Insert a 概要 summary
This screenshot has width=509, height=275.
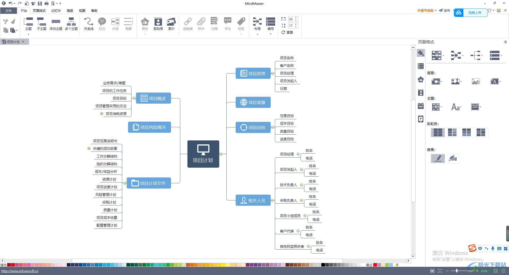[129, 24]
